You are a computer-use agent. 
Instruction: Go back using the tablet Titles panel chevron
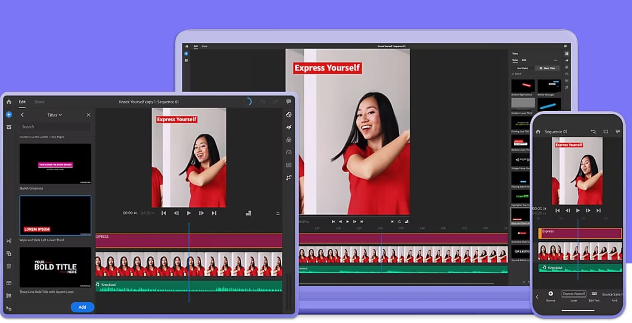tap(22, 115)
